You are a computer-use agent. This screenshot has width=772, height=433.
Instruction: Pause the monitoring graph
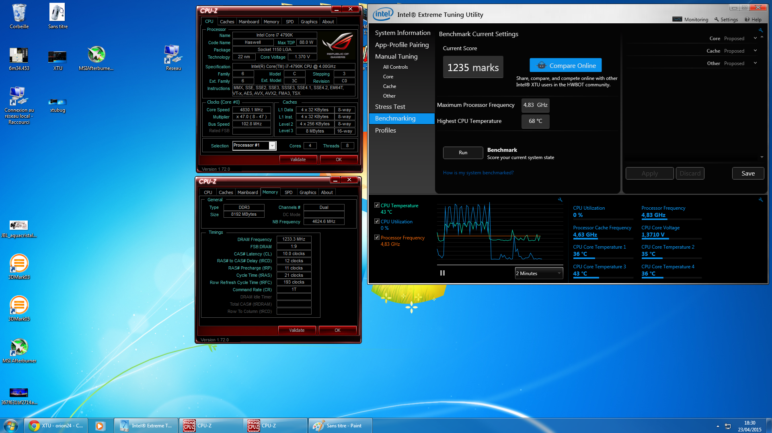click(x=442, y=273)
